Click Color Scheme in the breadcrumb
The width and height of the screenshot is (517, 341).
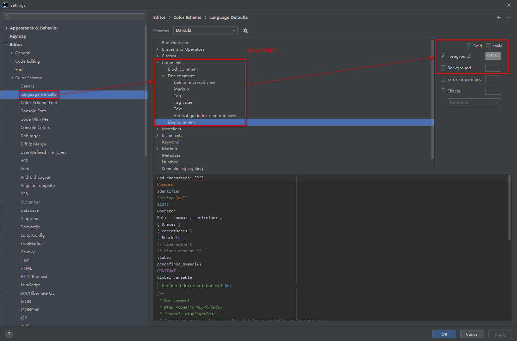tap(187, 18)
